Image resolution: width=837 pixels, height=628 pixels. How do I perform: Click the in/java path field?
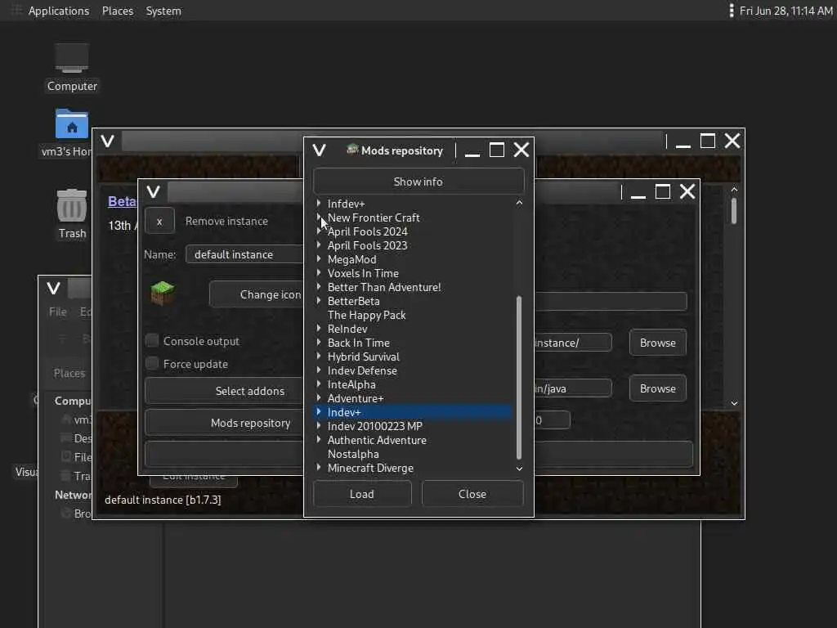(573, 388)
